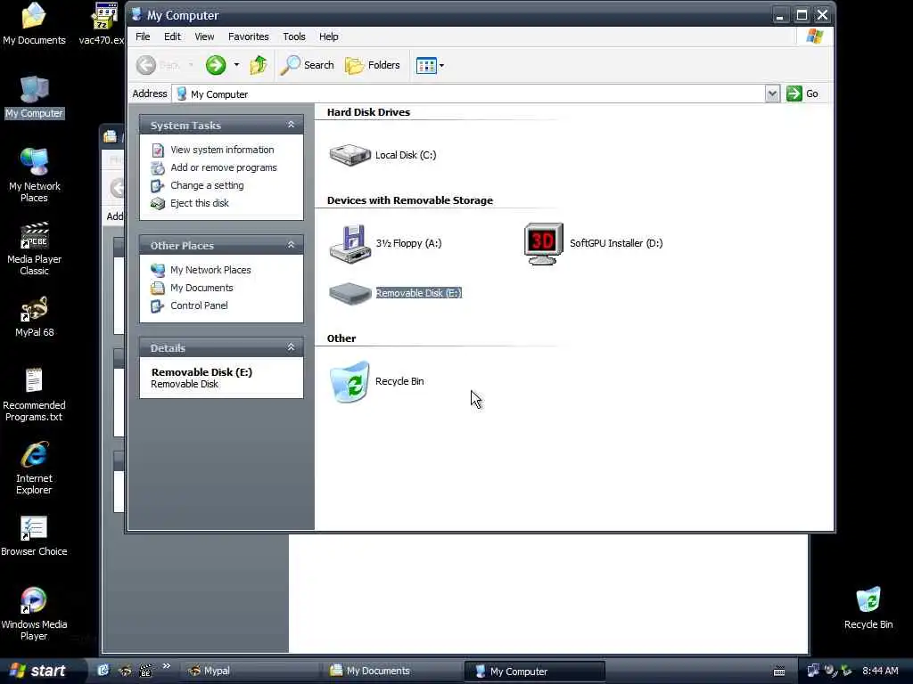Select the Removable Disk (E:) drive icon
Viewport: 913px width, 684px height.
pyautogui.click(x=350, y=293)
